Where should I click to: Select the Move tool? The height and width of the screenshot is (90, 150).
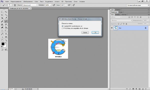[x=6, y=12]
